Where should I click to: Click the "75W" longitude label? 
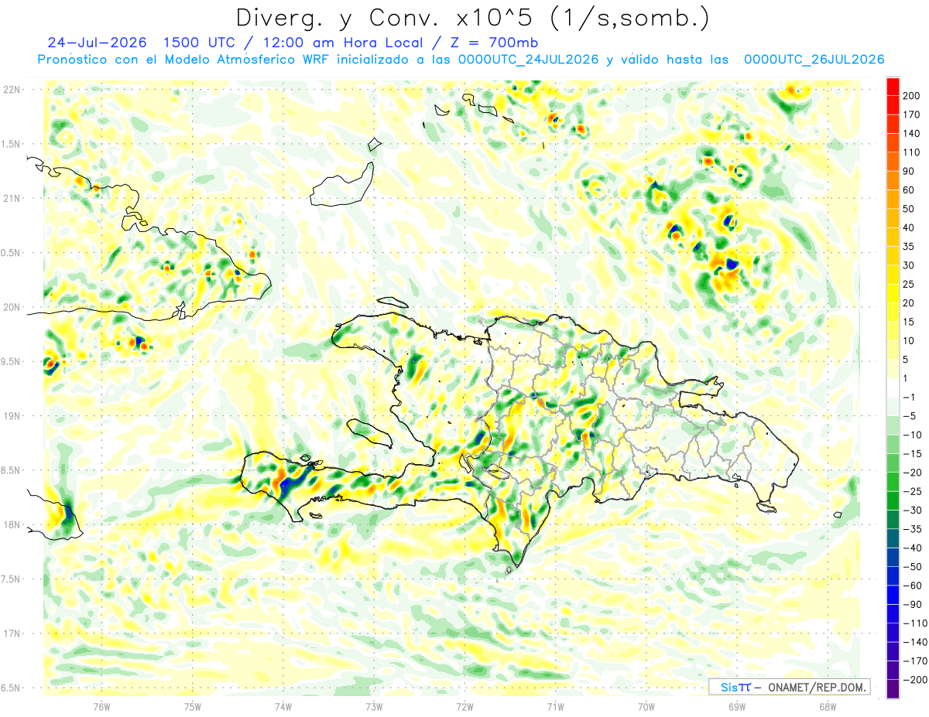pyautogui.click(x=193, y=706)
